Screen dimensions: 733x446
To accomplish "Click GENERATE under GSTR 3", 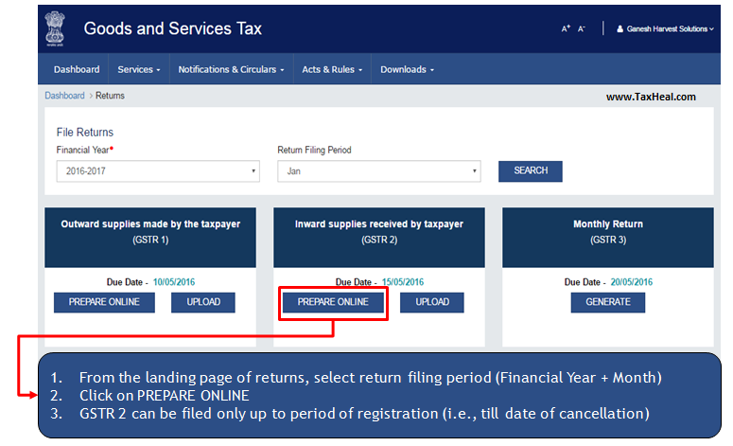I will coord(607,302).
